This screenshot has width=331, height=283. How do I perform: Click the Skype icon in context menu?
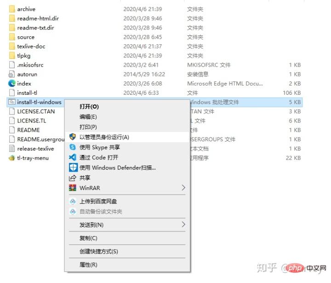pyautogui.click(x=73, y=147)
